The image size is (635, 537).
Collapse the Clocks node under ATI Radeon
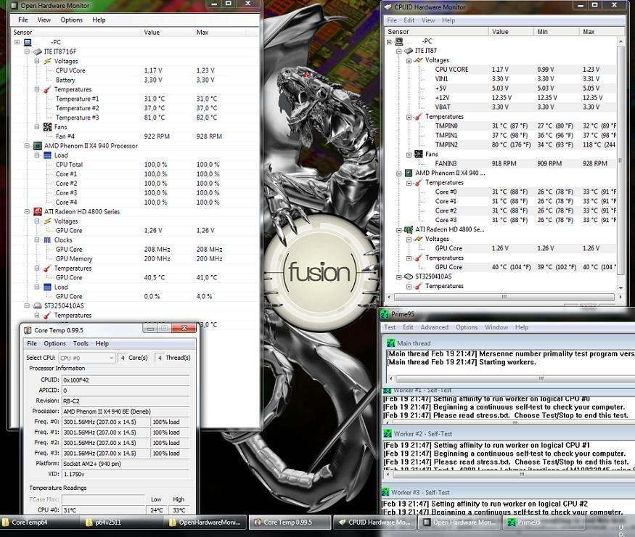tap(37, 239)
